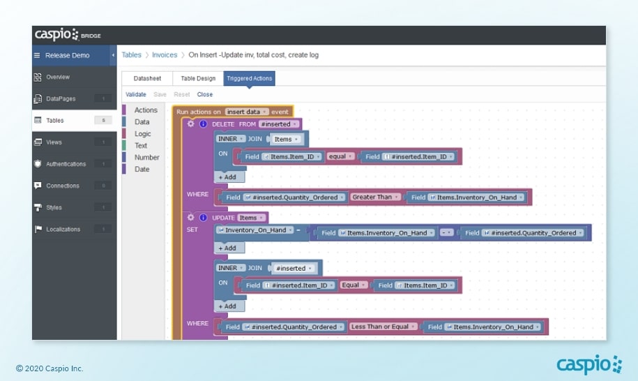Select the purple Actions category swatch
The height and width of the screenshot is (381, 638).
[x=125, y=110]
